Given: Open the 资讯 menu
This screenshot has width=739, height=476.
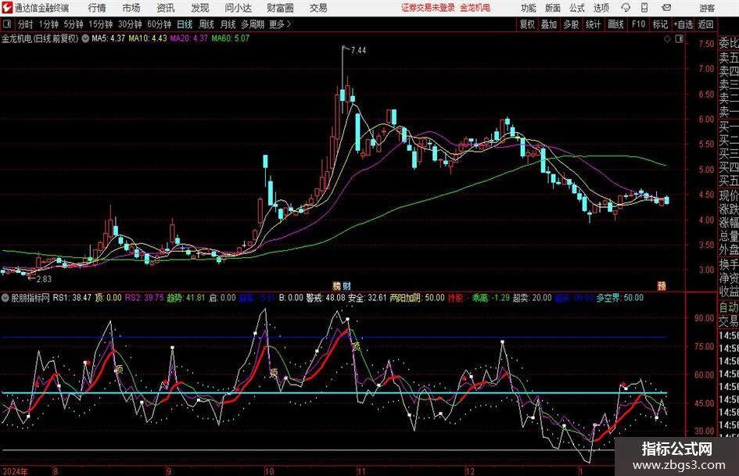Looking at the screenshot, I should click(166, 8).
